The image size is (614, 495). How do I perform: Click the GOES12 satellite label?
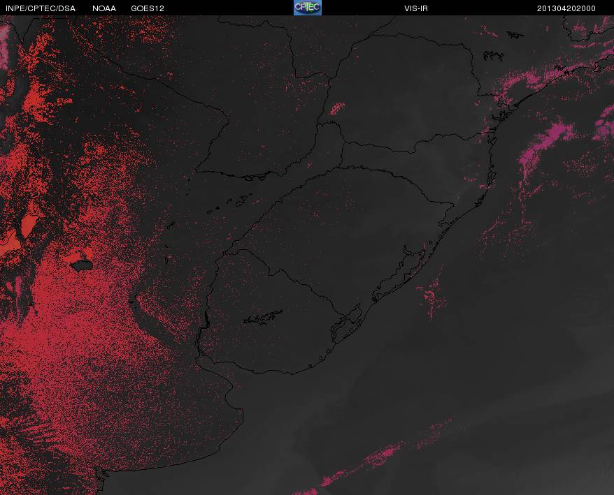[x=148, y=8]
